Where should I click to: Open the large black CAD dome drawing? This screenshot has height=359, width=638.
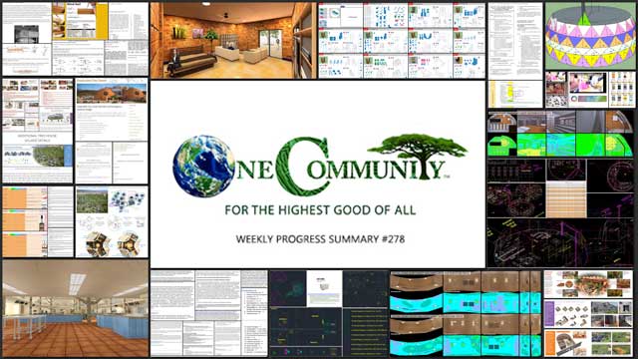560,243
